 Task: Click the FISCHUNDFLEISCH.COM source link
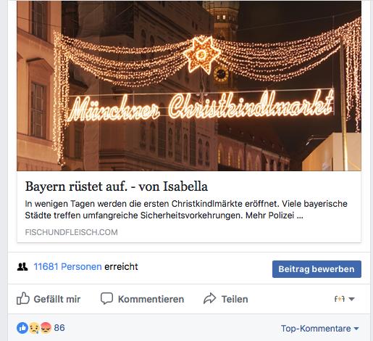pyautogui.click(x=71, y=232)
